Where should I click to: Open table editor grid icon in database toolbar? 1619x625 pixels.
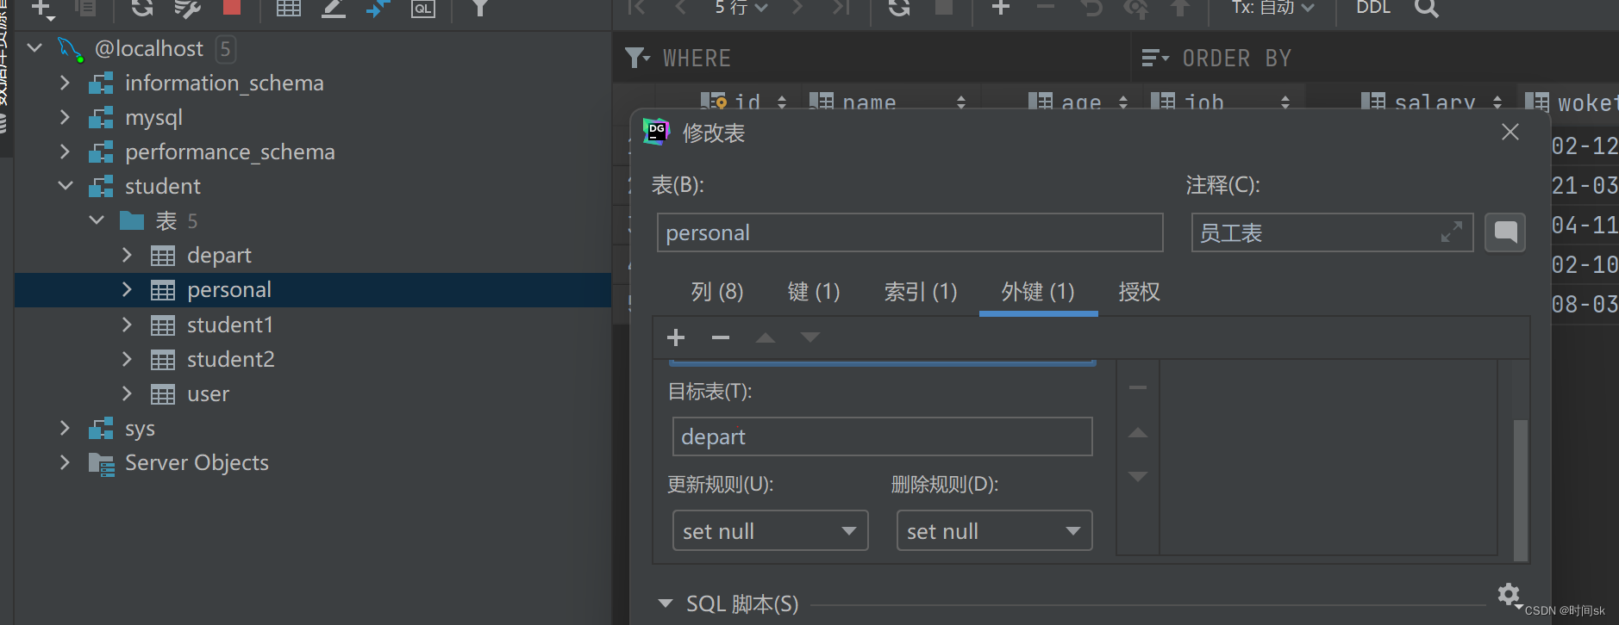pyautogui.click(x=288, y=8)
